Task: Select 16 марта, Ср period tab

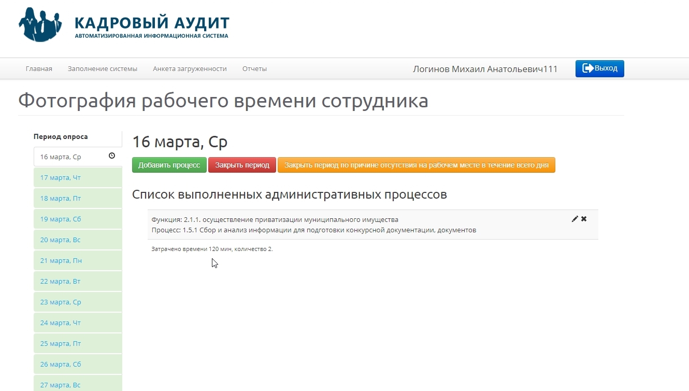Action: [78, 157]
